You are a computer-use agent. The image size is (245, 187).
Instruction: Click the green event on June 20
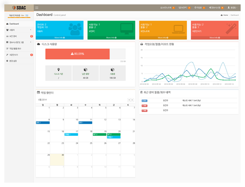(114, 134)
